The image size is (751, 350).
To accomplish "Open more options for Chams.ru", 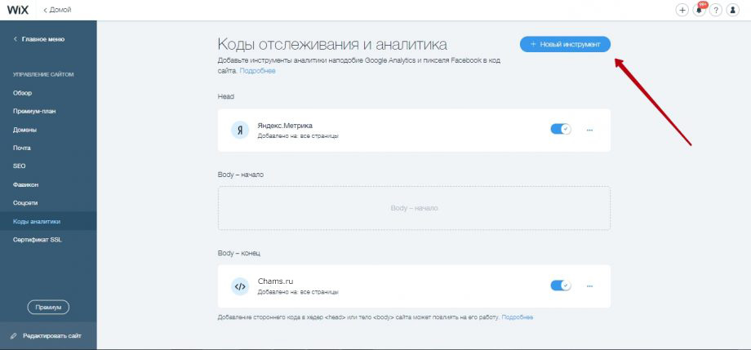I will pyautogui.click(x=589, y=286).
